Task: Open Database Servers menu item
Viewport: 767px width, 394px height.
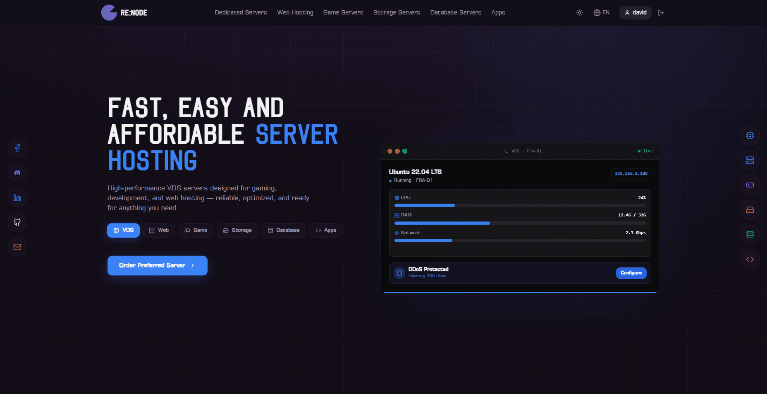Action: pos(456,13)
